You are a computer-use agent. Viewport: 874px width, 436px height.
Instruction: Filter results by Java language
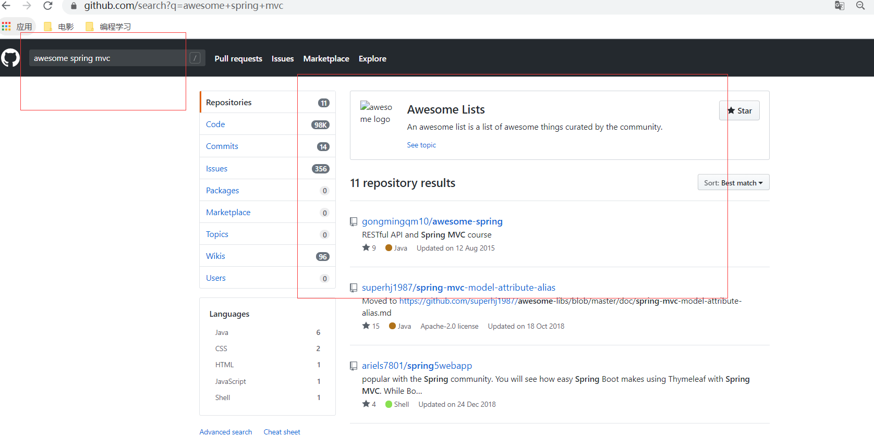pyautogui.click(x=222, y=332)
